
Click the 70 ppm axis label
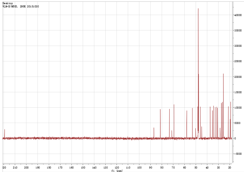coord(173,168)
